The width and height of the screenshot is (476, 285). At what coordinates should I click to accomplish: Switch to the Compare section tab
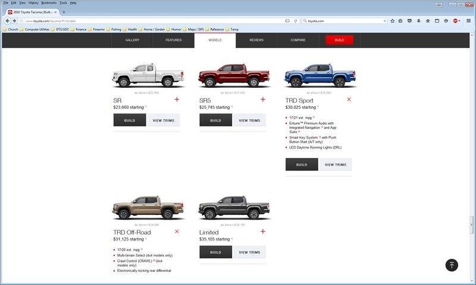pyautogui.click(x=298, y=40)
